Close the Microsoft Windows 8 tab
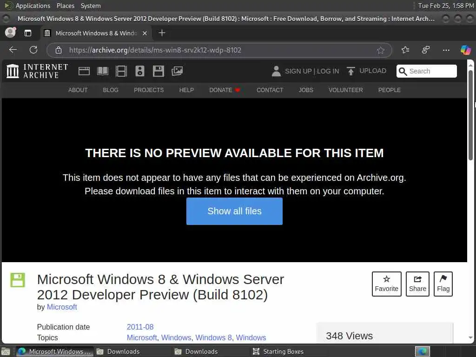The height and width of the screenshot is (357, 476). point(145,33)
